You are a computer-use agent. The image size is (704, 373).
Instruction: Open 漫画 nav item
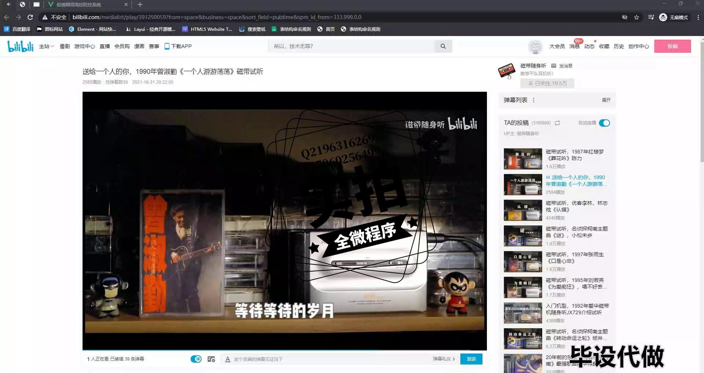tap(139, 46)
